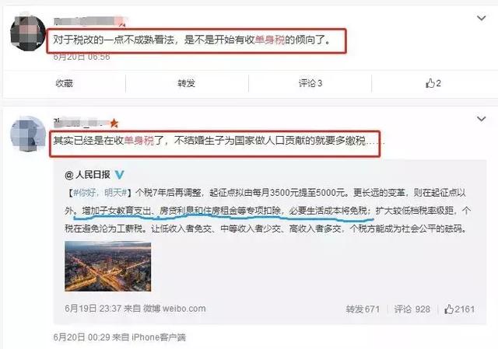
Task: Click 单身税 keyword in the first post
Action: pyautogui.click(x=270, y=40)
